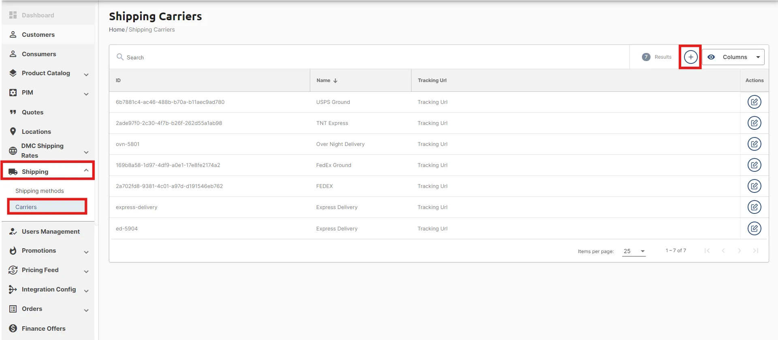Screen dimensions: 778x340
Task: Open edit for ed-5904 carrier
Action: [754, 228]
